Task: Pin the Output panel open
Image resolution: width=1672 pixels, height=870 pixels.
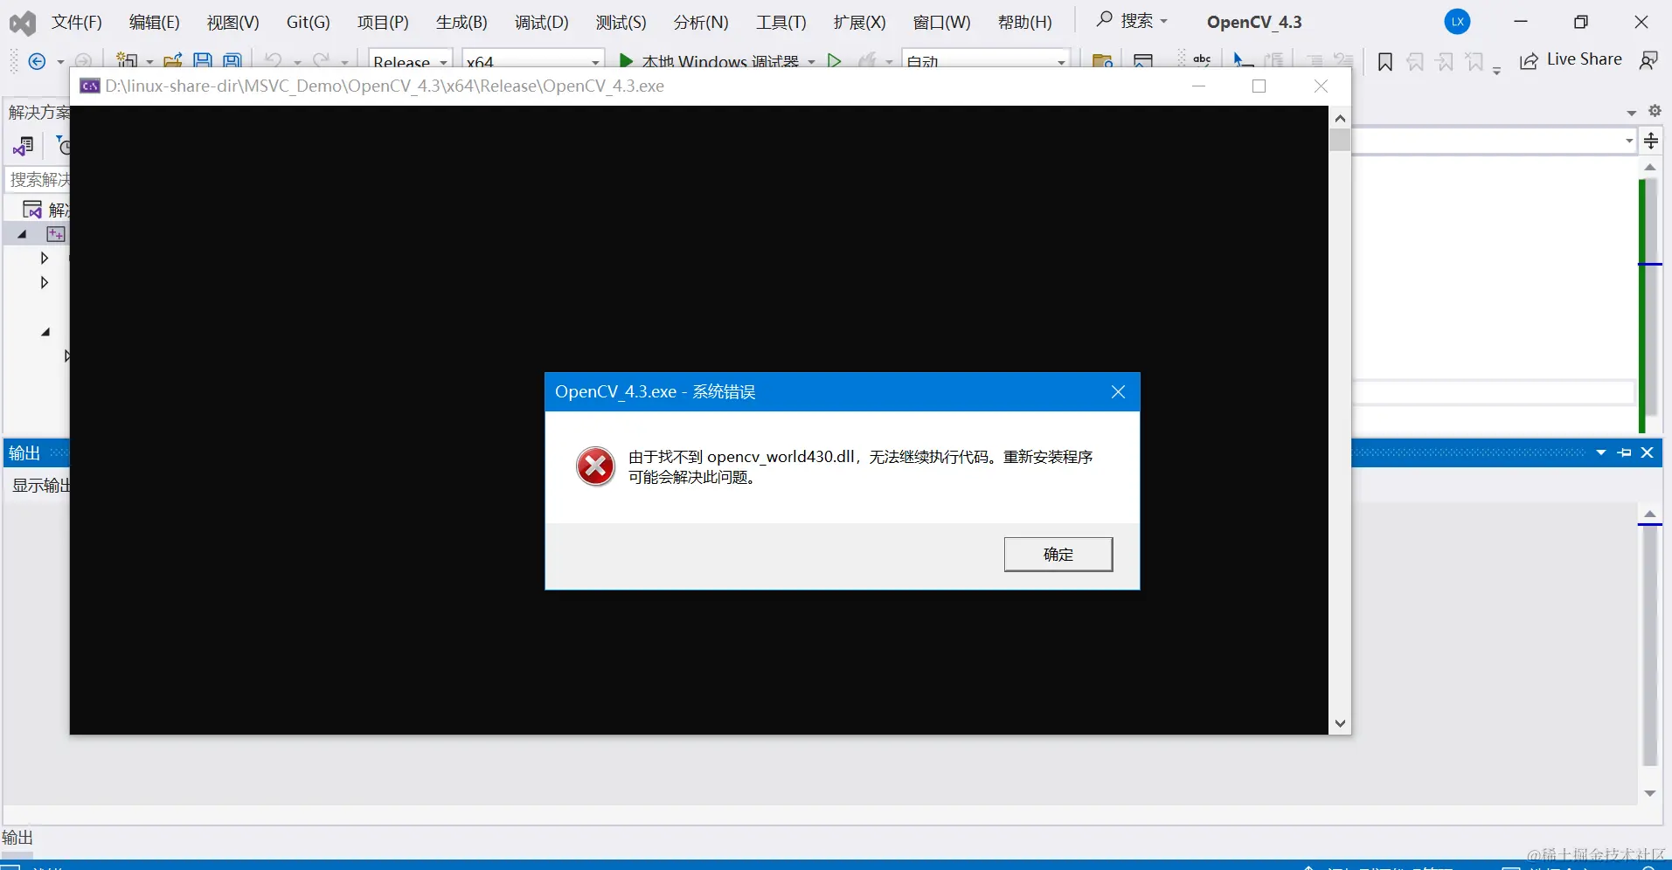Action: click(1625, 452)
